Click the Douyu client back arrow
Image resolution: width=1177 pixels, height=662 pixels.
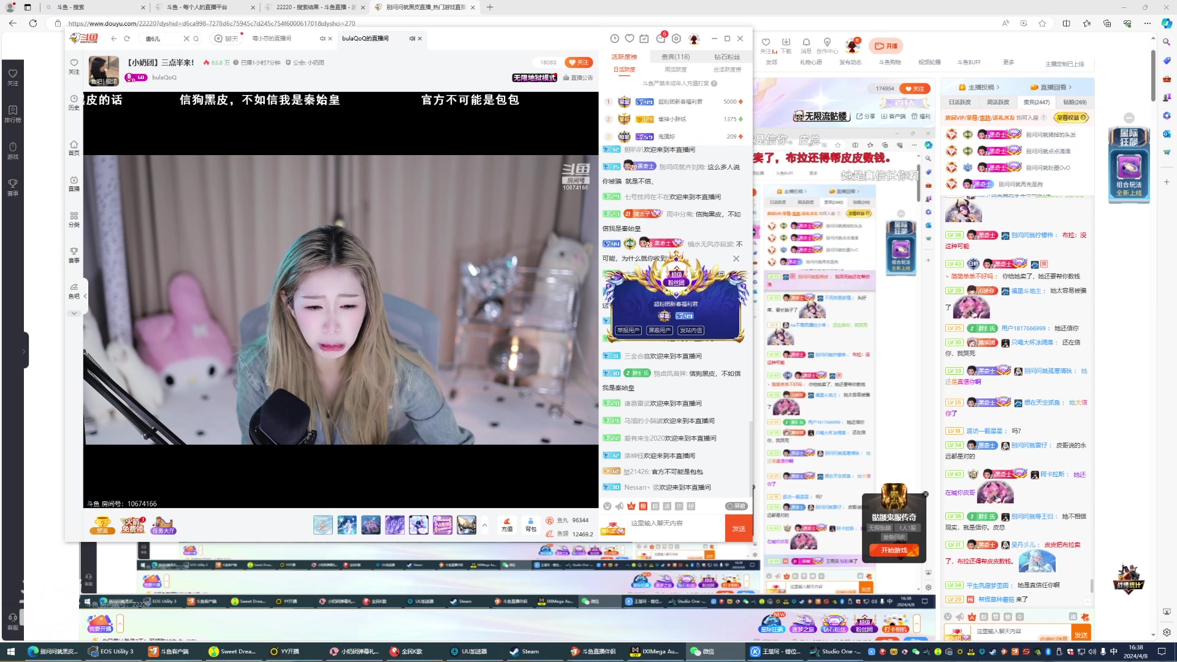click(x=114, y=39)
